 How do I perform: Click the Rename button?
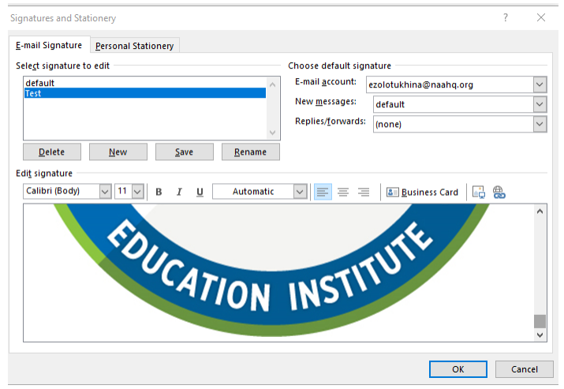250,151
